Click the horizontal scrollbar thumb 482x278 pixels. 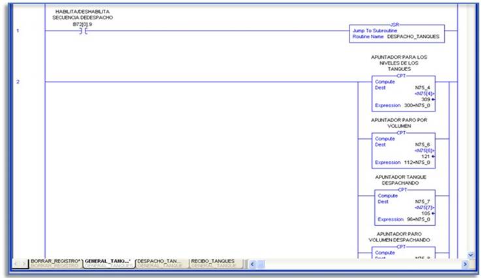tap(261, 264)
